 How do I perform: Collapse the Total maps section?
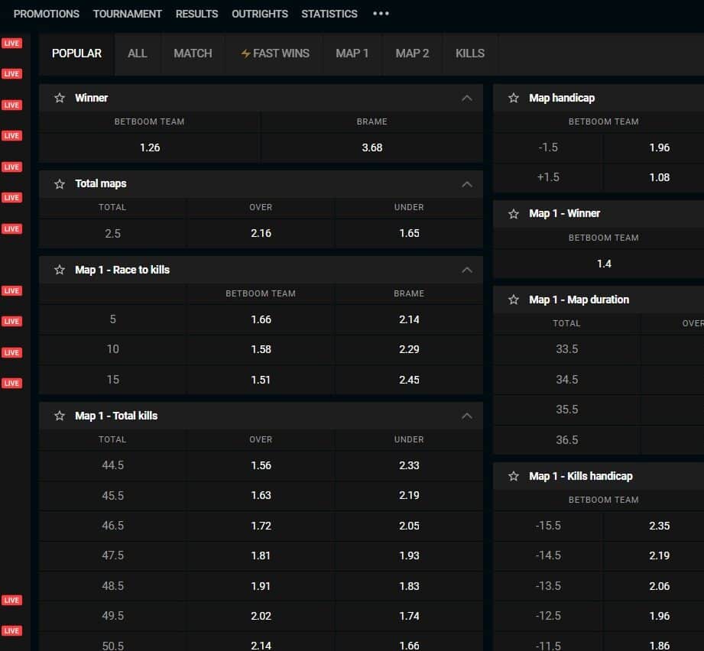tap(466, 184)
